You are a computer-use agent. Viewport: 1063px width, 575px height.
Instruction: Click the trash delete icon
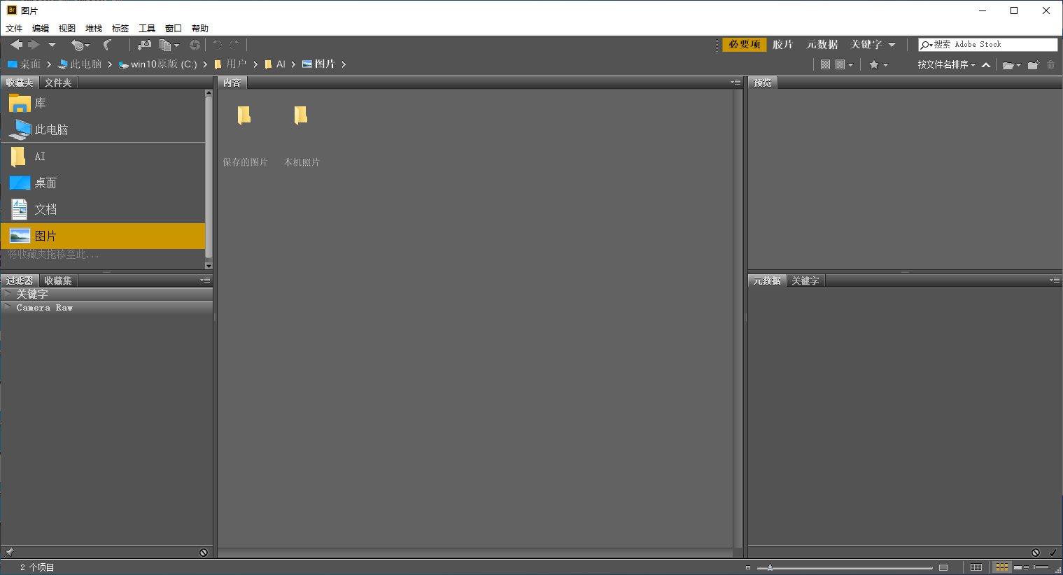pos(1050,64)
